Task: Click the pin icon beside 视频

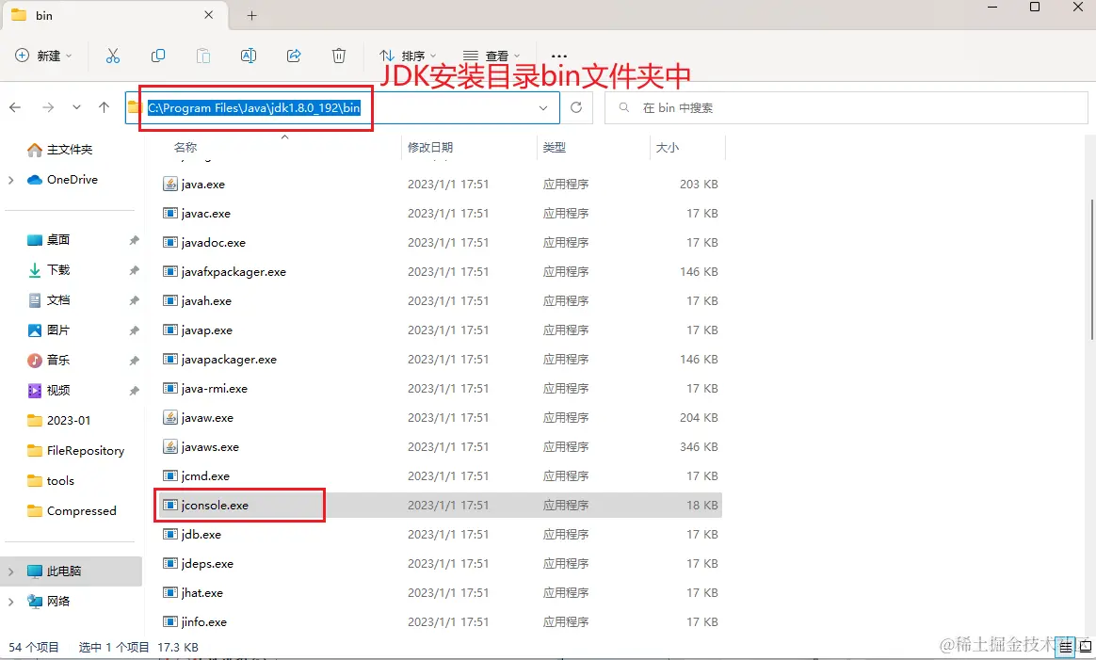Action: pos(134,390)
